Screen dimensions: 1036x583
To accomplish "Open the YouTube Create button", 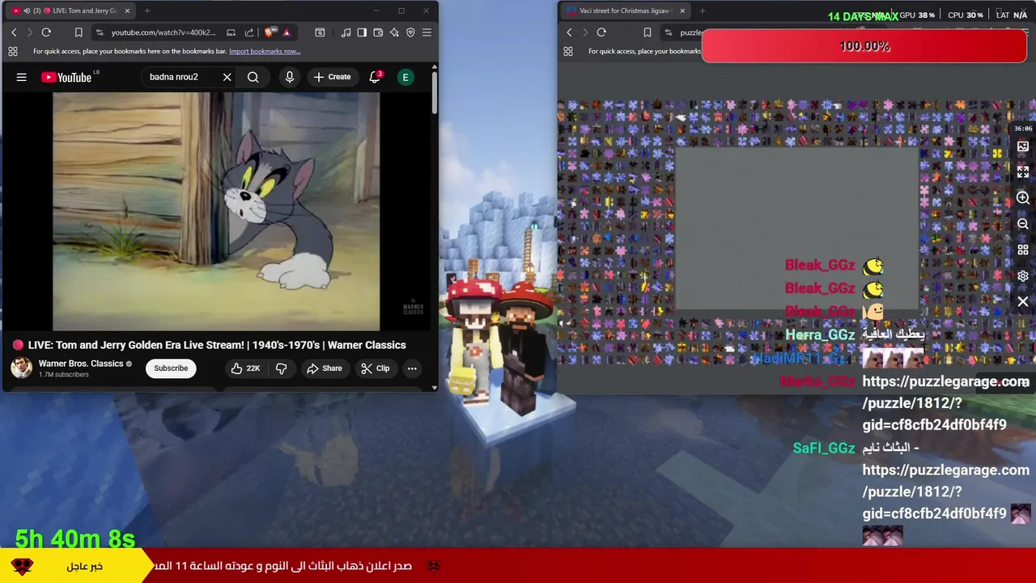I will point(332,77).
